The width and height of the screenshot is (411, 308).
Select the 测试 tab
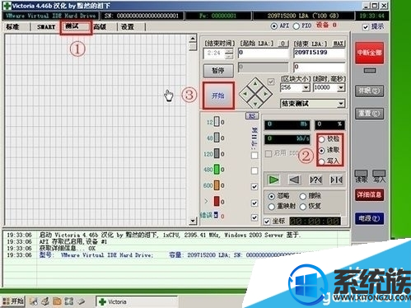[x=72, y=26]
